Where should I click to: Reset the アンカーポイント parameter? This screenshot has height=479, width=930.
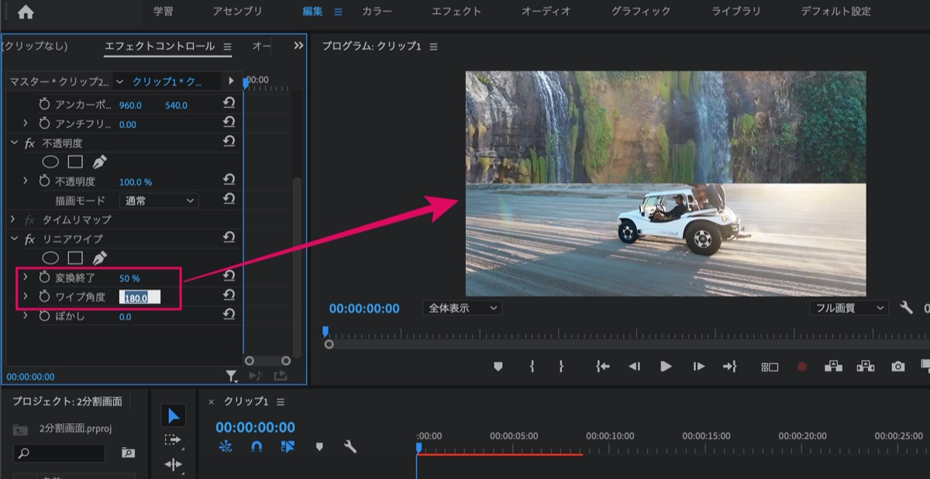[229, 103]
